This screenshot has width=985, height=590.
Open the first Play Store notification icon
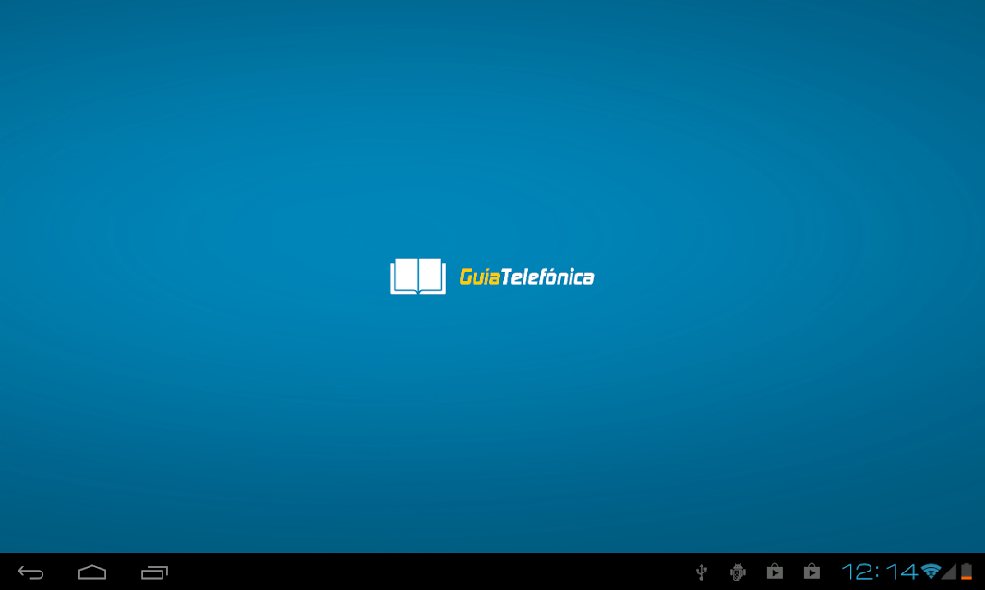pos(775,572)
